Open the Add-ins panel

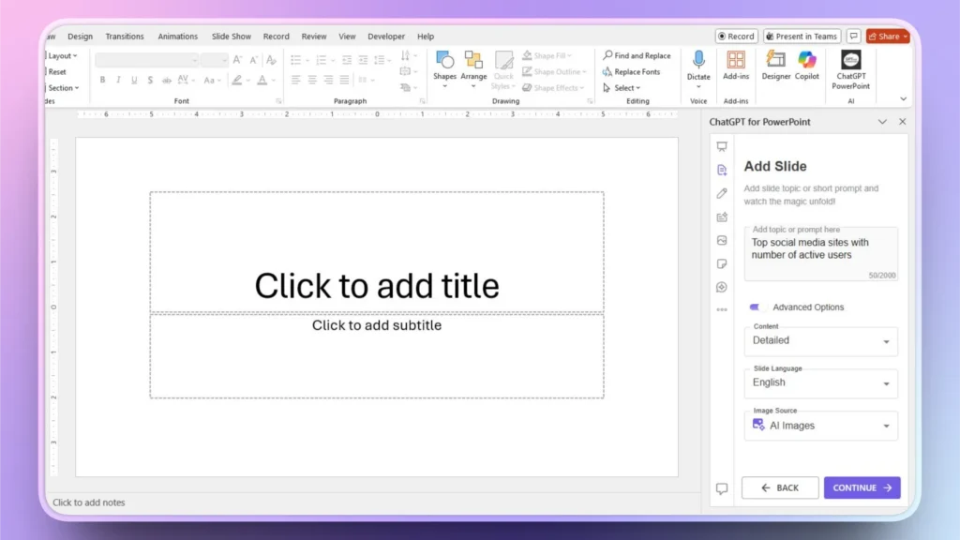coord(735,67)
